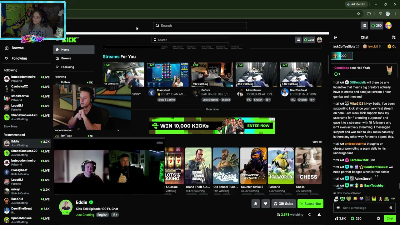400x225 pixels.
Task: Open the chat users list icon
Action: click(393, 37)
